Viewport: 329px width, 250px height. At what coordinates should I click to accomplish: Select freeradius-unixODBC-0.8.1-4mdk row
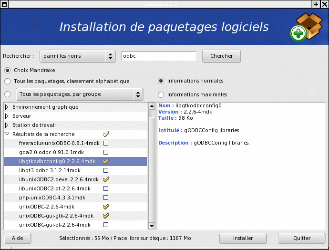(75, 143)
